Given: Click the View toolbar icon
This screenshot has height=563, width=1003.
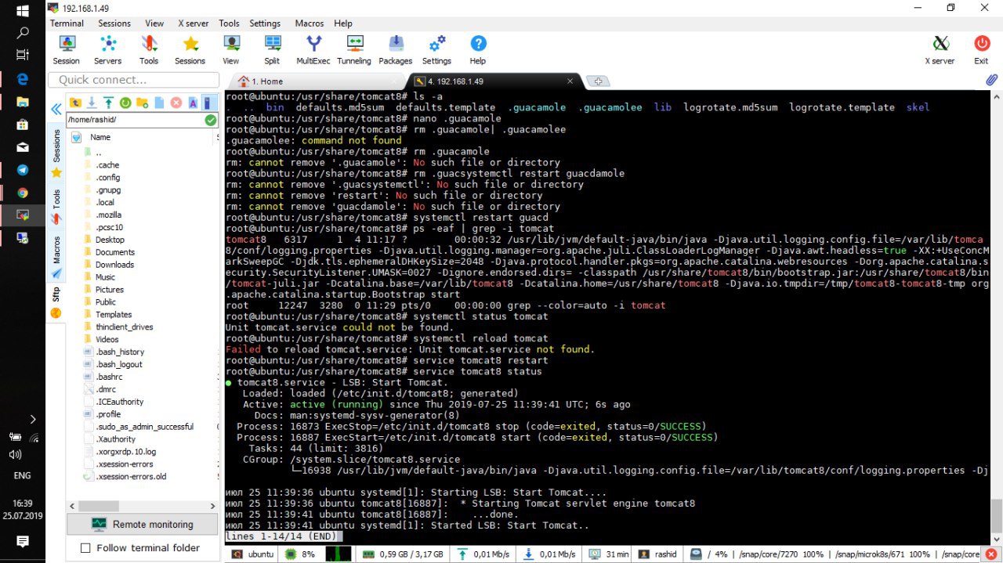Looking at the screenshot, I should 231,50.
